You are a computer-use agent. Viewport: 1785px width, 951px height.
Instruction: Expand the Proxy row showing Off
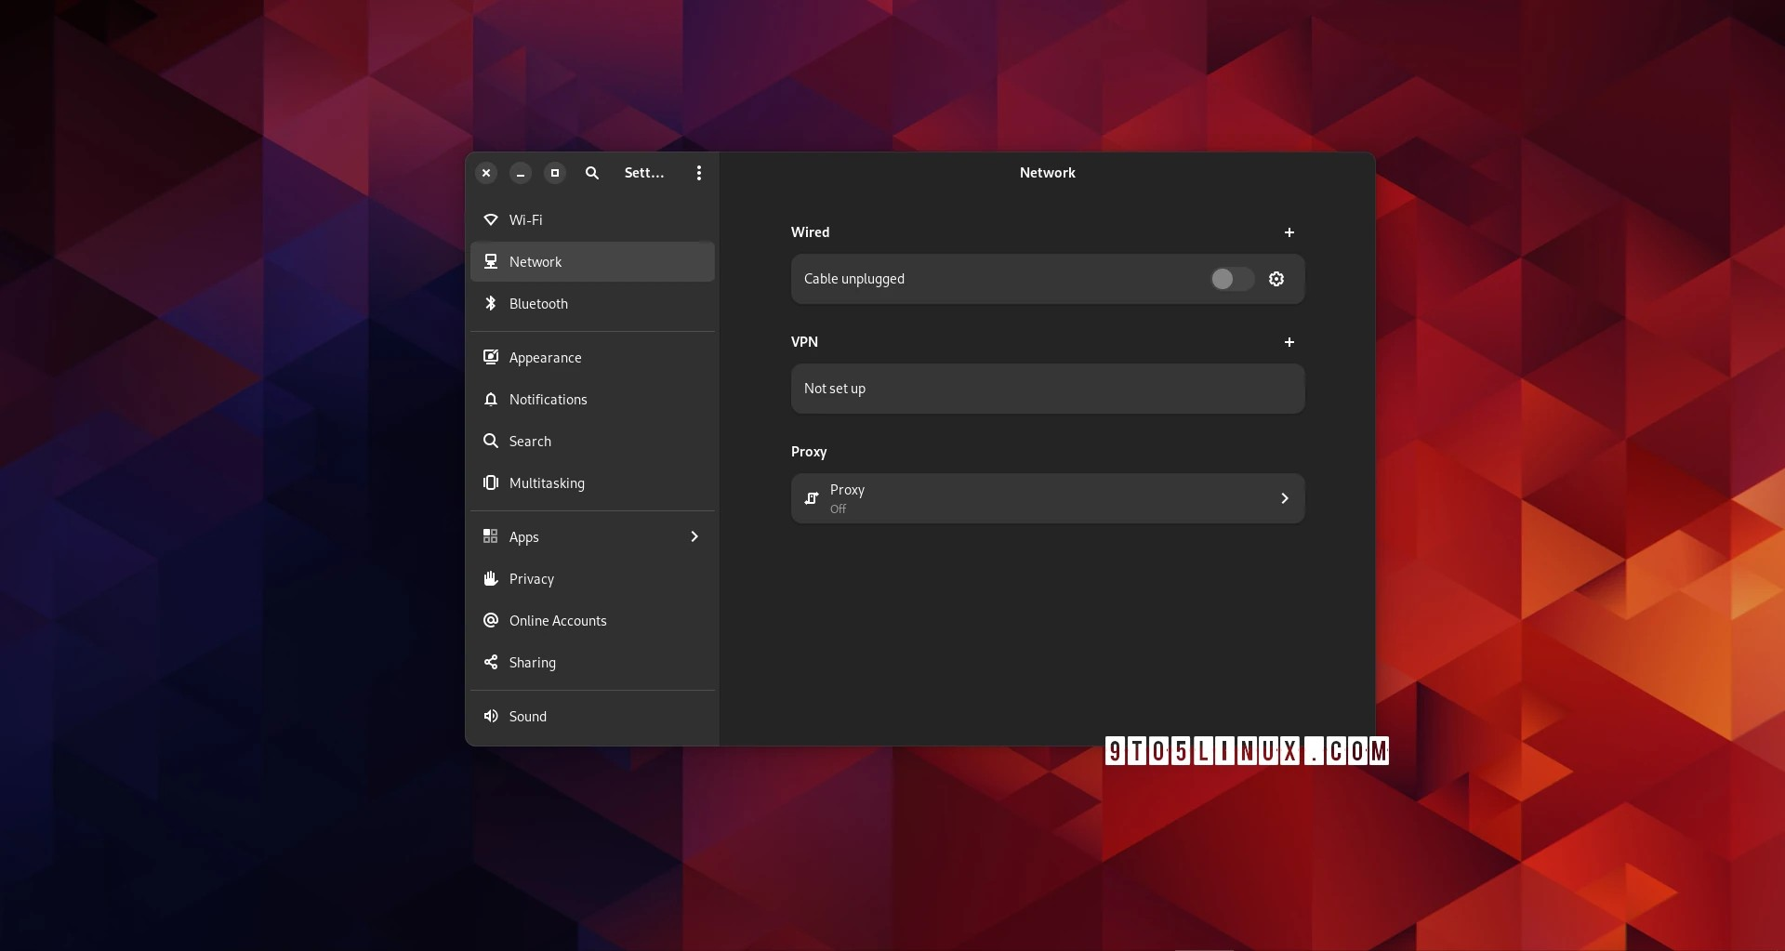(1047, 498)
